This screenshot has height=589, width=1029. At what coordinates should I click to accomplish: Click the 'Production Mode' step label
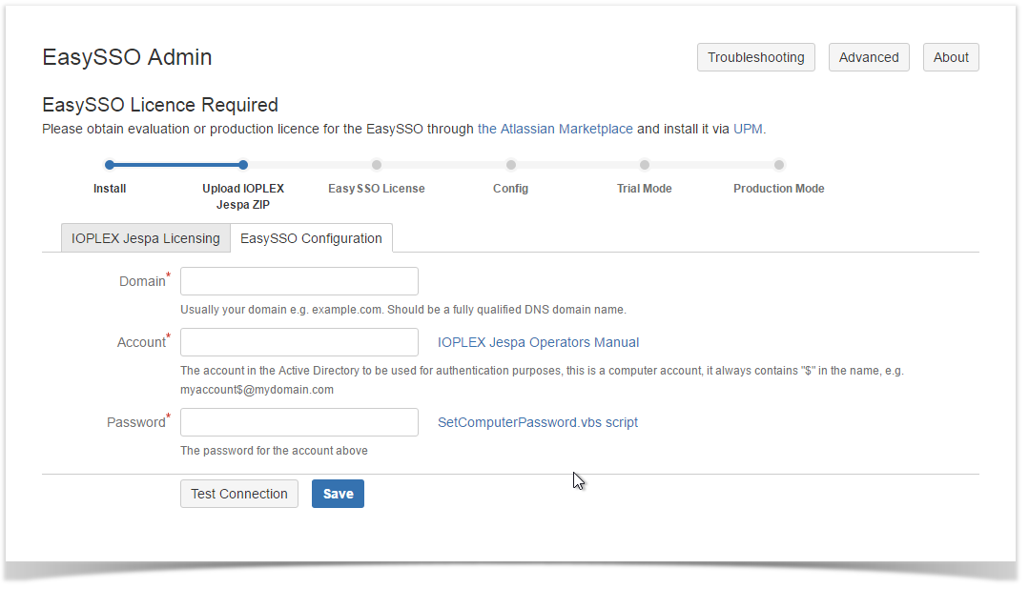coord(778,189)
